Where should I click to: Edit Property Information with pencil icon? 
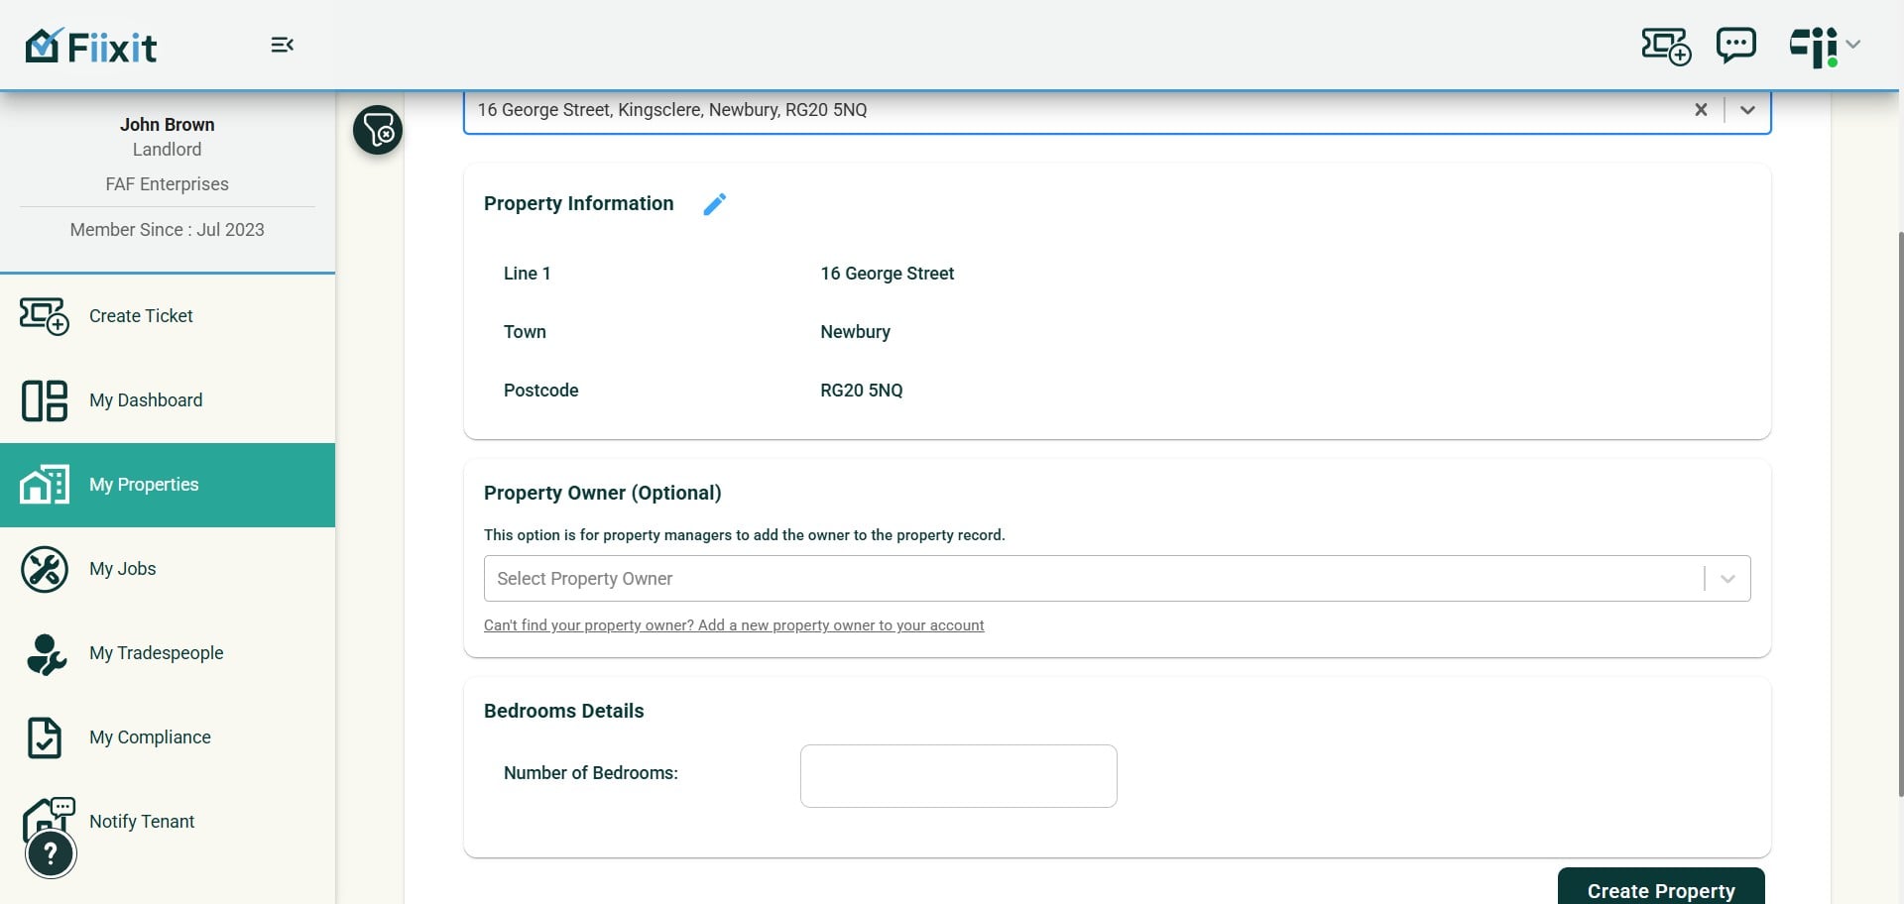[x=715, y=204]
